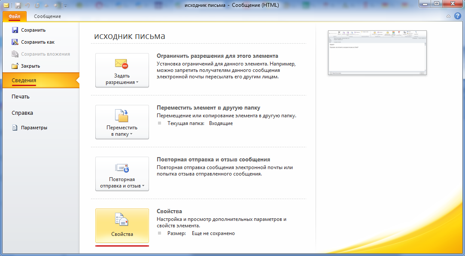Open the Customize Quick Access Toolbar dropdown
465x256 pixels.
point(65,6)
